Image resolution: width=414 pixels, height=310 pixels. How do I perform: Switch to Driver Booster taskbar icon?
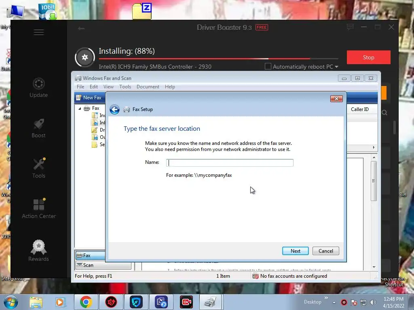(111, 302)
